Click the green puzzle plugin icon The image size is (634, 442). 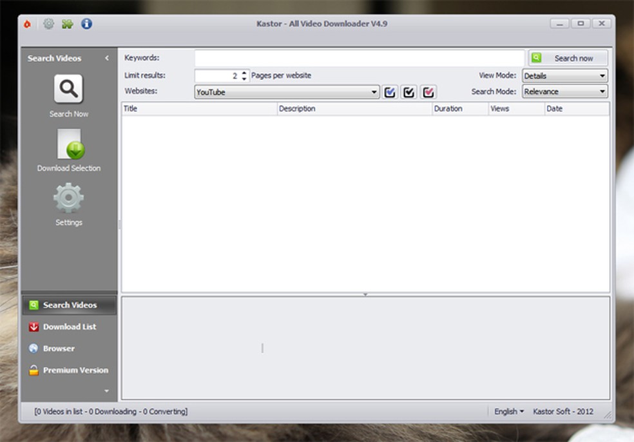pos(67,24)
